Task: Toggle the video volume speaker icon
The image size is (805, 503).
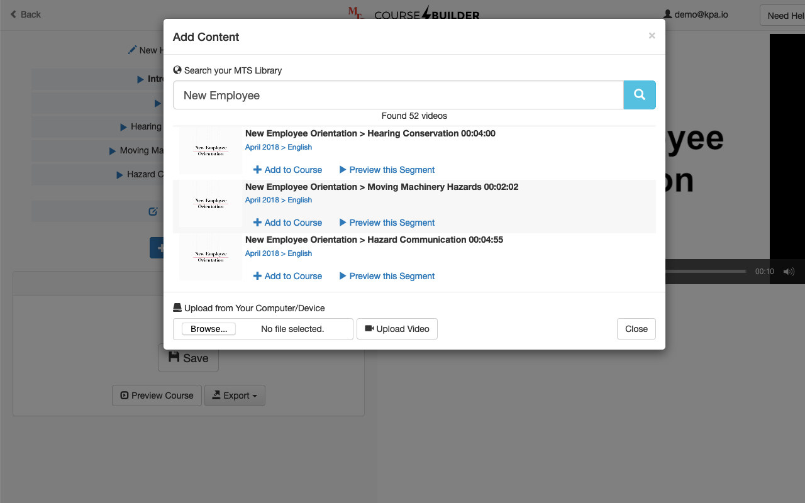Action: 789,272
